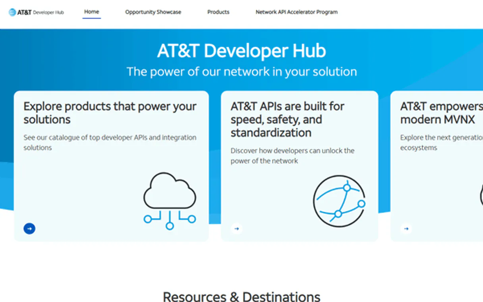Click the AT&T globe logo

click(13, 12)
